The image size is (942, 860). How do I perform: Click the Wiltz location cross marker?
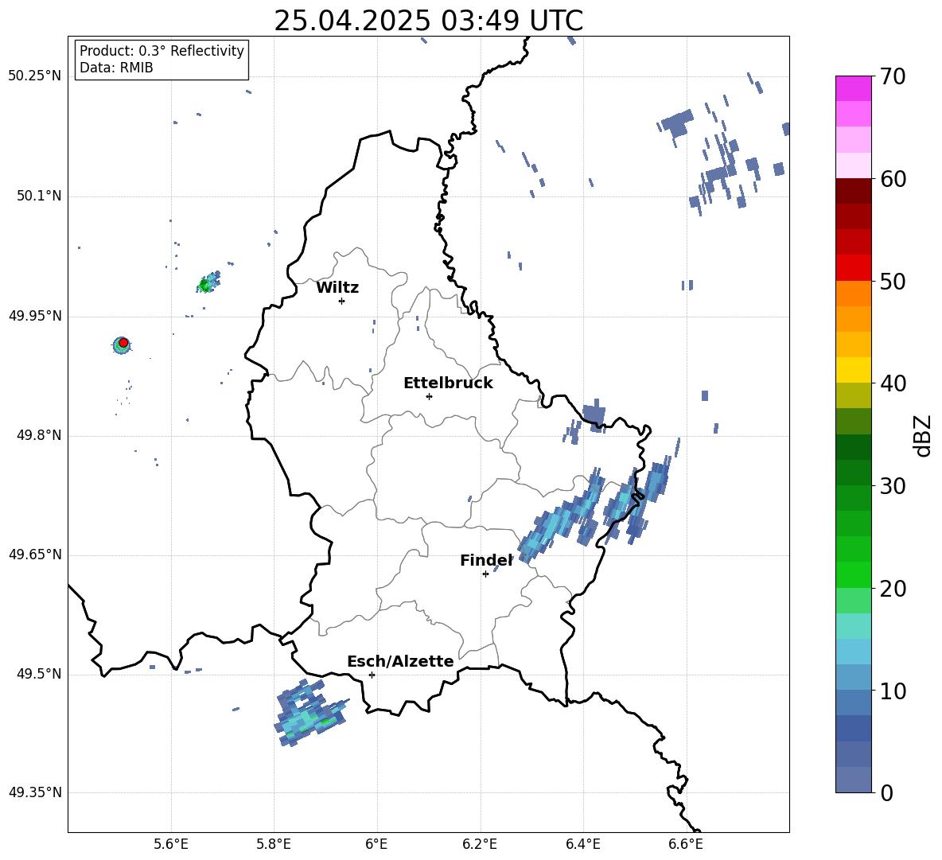342,301
